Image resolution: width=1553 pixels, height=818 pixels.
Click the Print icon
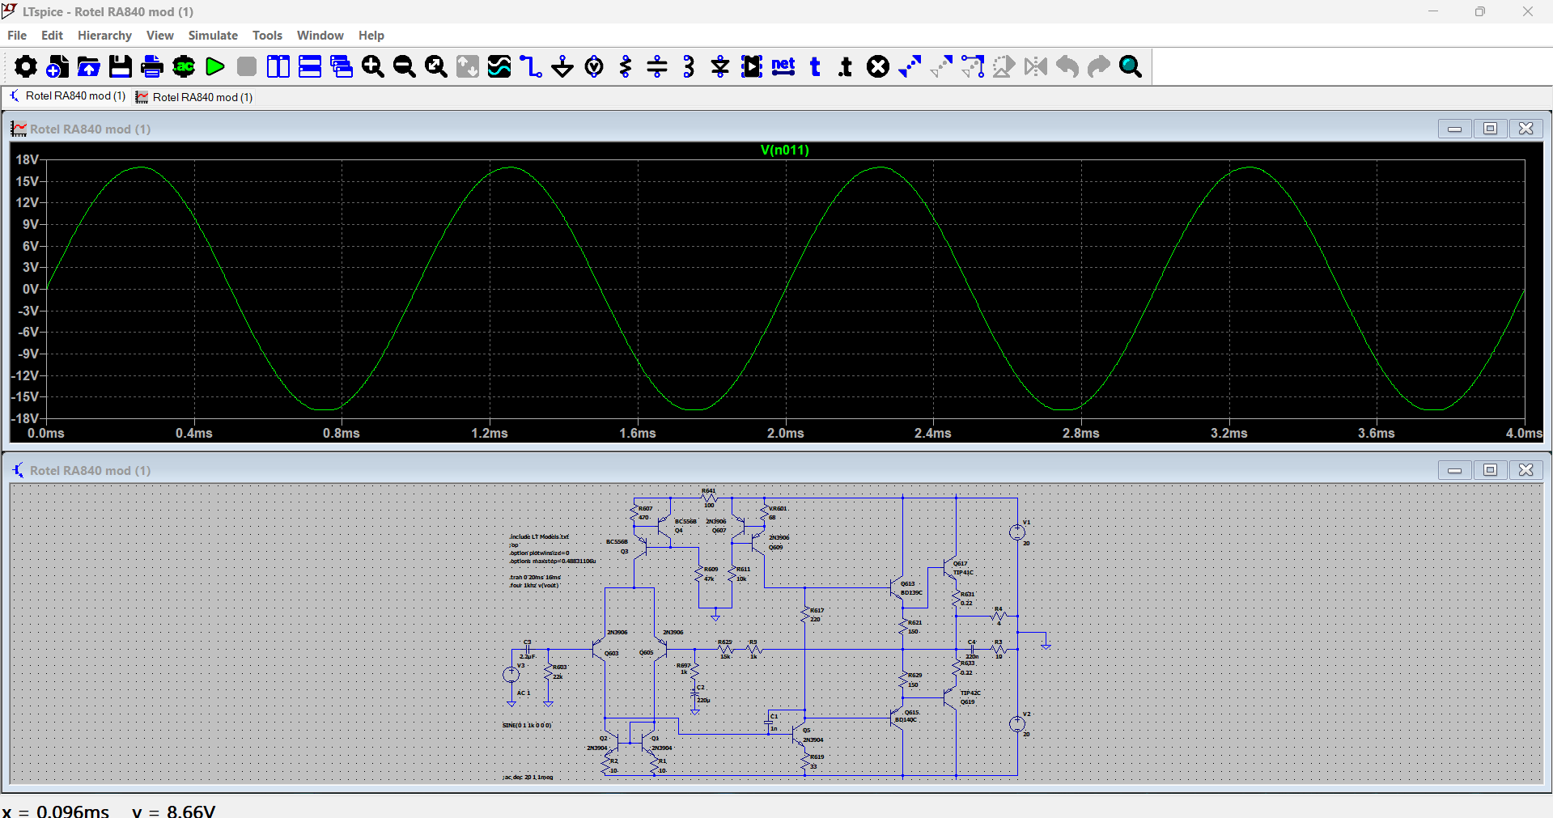[152, 66]
